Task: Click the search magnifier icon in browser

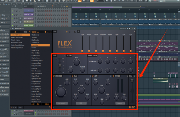Action: tap(49, 107)
